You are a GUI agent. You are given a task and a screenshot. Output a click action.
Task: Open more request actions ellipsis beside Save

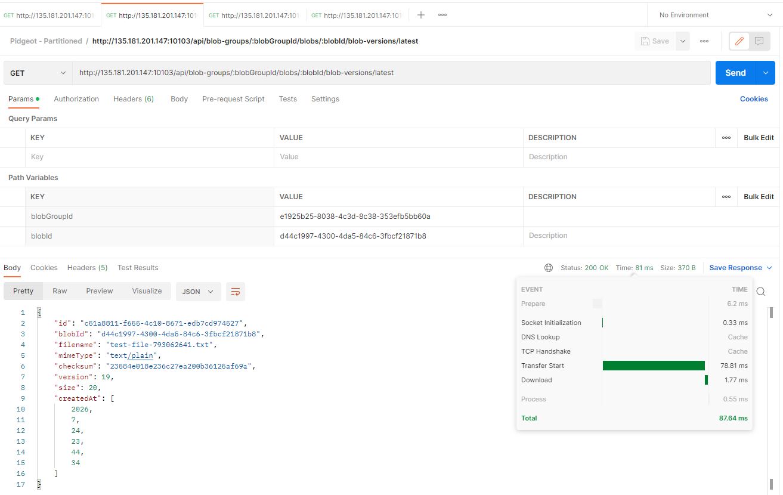(x=704, y=41)
